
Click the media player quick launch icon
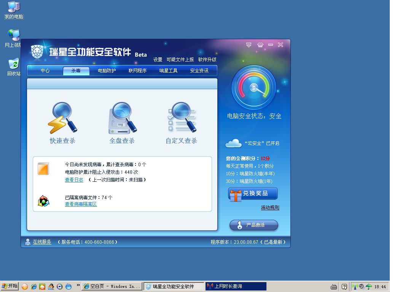coord(60,286)
